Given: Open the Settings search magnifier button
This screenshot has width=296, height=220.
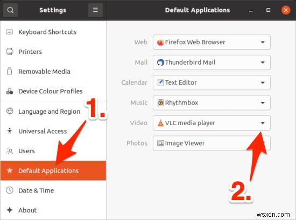Looking at the screenshot, I should pyautogui.click(x=10, y=10).
